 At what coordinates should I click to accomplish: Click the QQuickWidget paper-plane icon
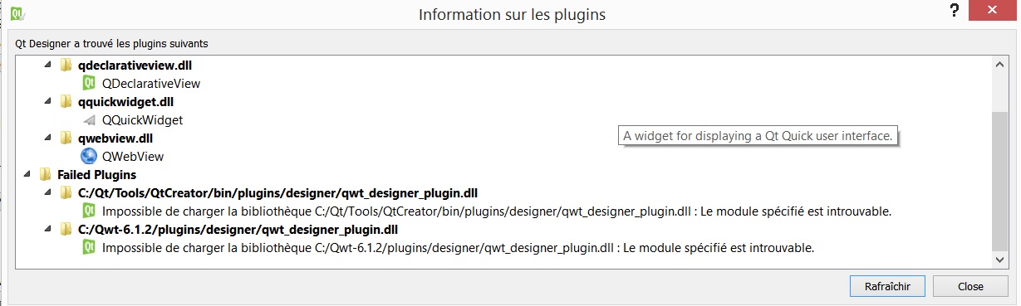(x=89, y=119)
